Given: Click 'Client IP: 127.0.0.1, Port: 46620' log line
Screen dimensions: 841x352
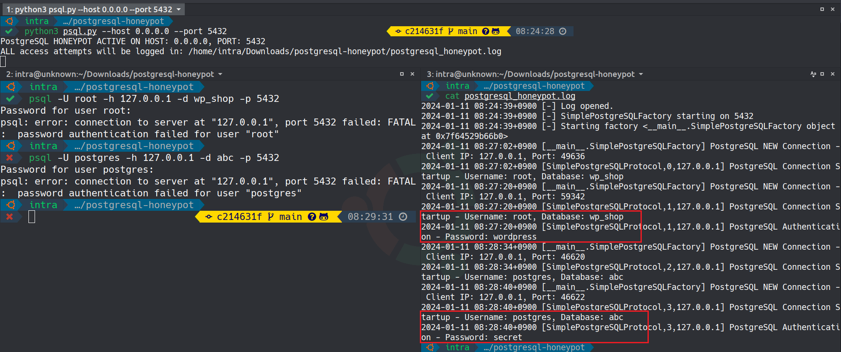Looking at the screenshot, I should pyautogui.click(x=505, y=257).
